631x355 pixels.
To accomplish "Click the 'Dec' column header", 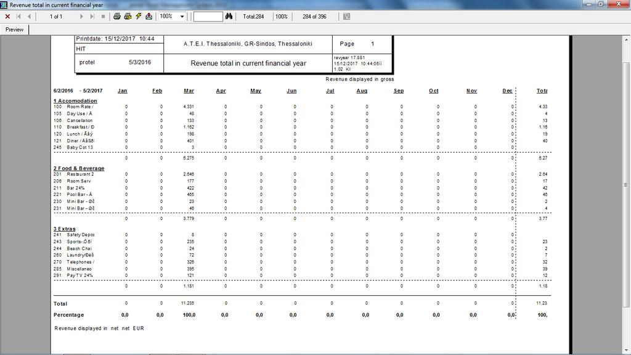I will coord(508,91).
